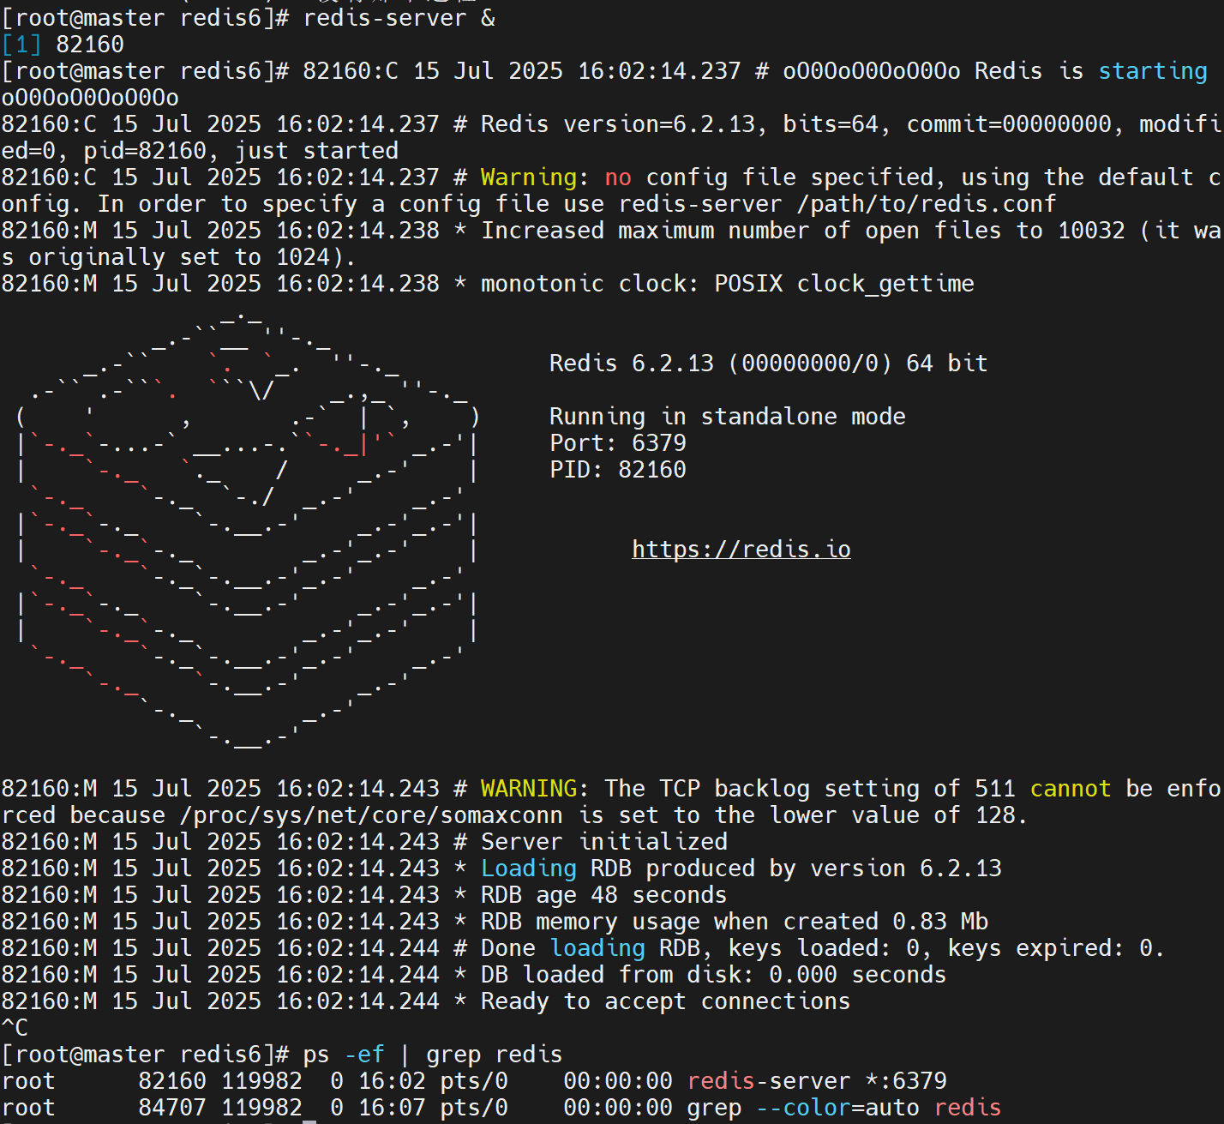Click the job number '[1]' in output
This screenshot has height=1124, width=1224.
click(21, 45)
